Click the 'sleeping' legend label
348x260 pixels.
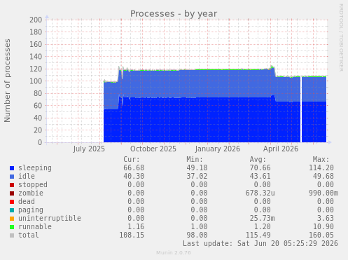[x=35, y=168]
